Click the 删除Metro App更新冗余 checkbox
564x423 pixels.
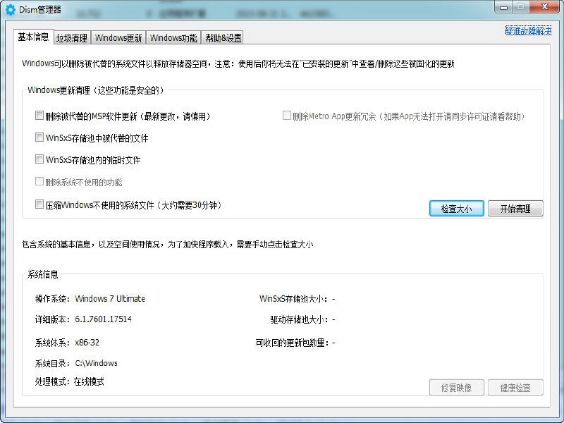[x=287, y=115]
